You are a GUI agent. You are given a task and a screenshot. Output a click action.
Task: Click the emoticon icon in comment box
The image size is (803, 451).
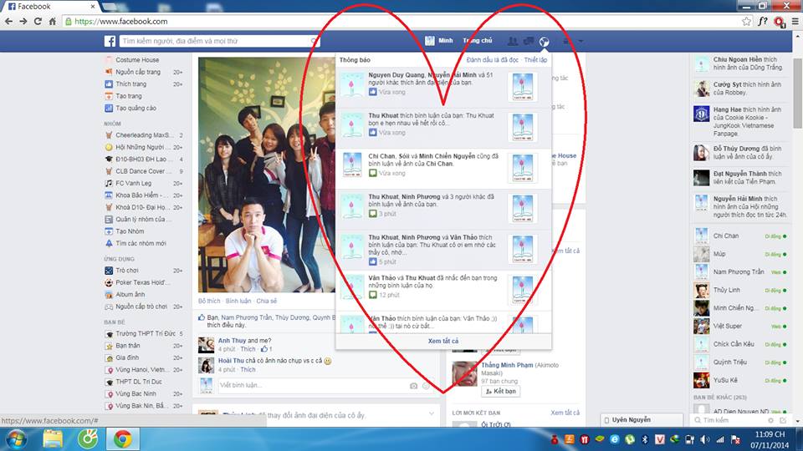point(426,386)
